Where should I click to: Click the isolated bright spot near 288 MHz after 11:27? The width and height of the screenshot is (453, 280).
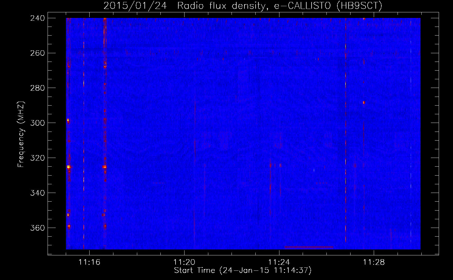364,102
